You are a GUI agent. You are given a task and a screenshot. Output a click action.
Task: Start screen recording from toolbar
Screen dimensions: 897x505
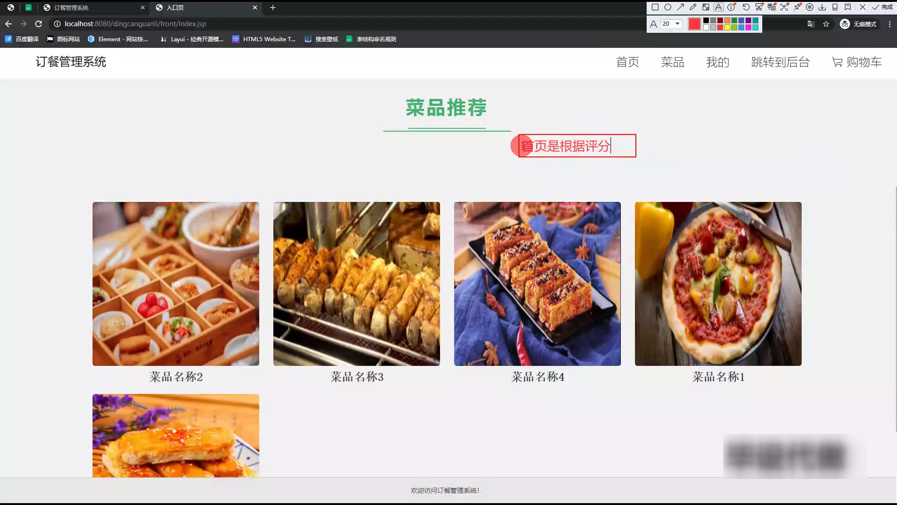(x=810, y=7)
